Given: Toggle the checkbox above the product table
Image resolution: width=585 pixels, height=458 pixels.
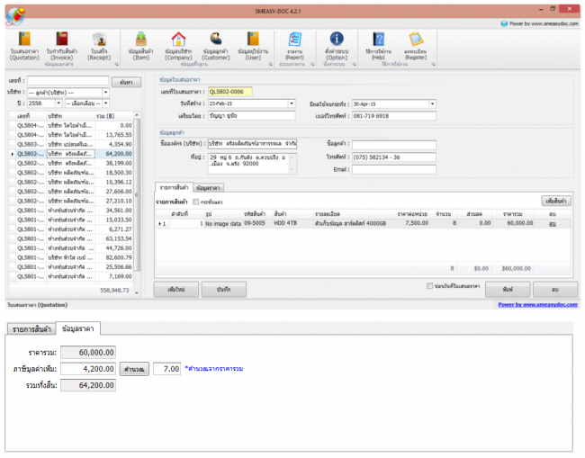Looking at the screenshot, I should point(194,201).
